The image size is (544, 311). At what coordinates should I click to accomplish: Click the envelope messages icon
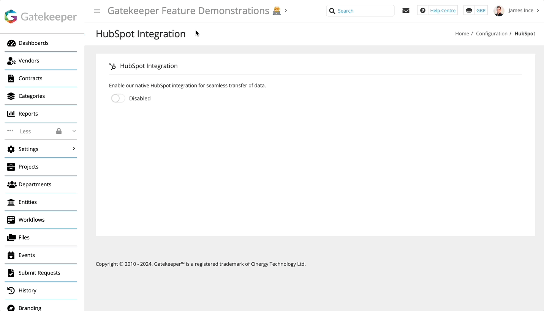coord(406,10)
